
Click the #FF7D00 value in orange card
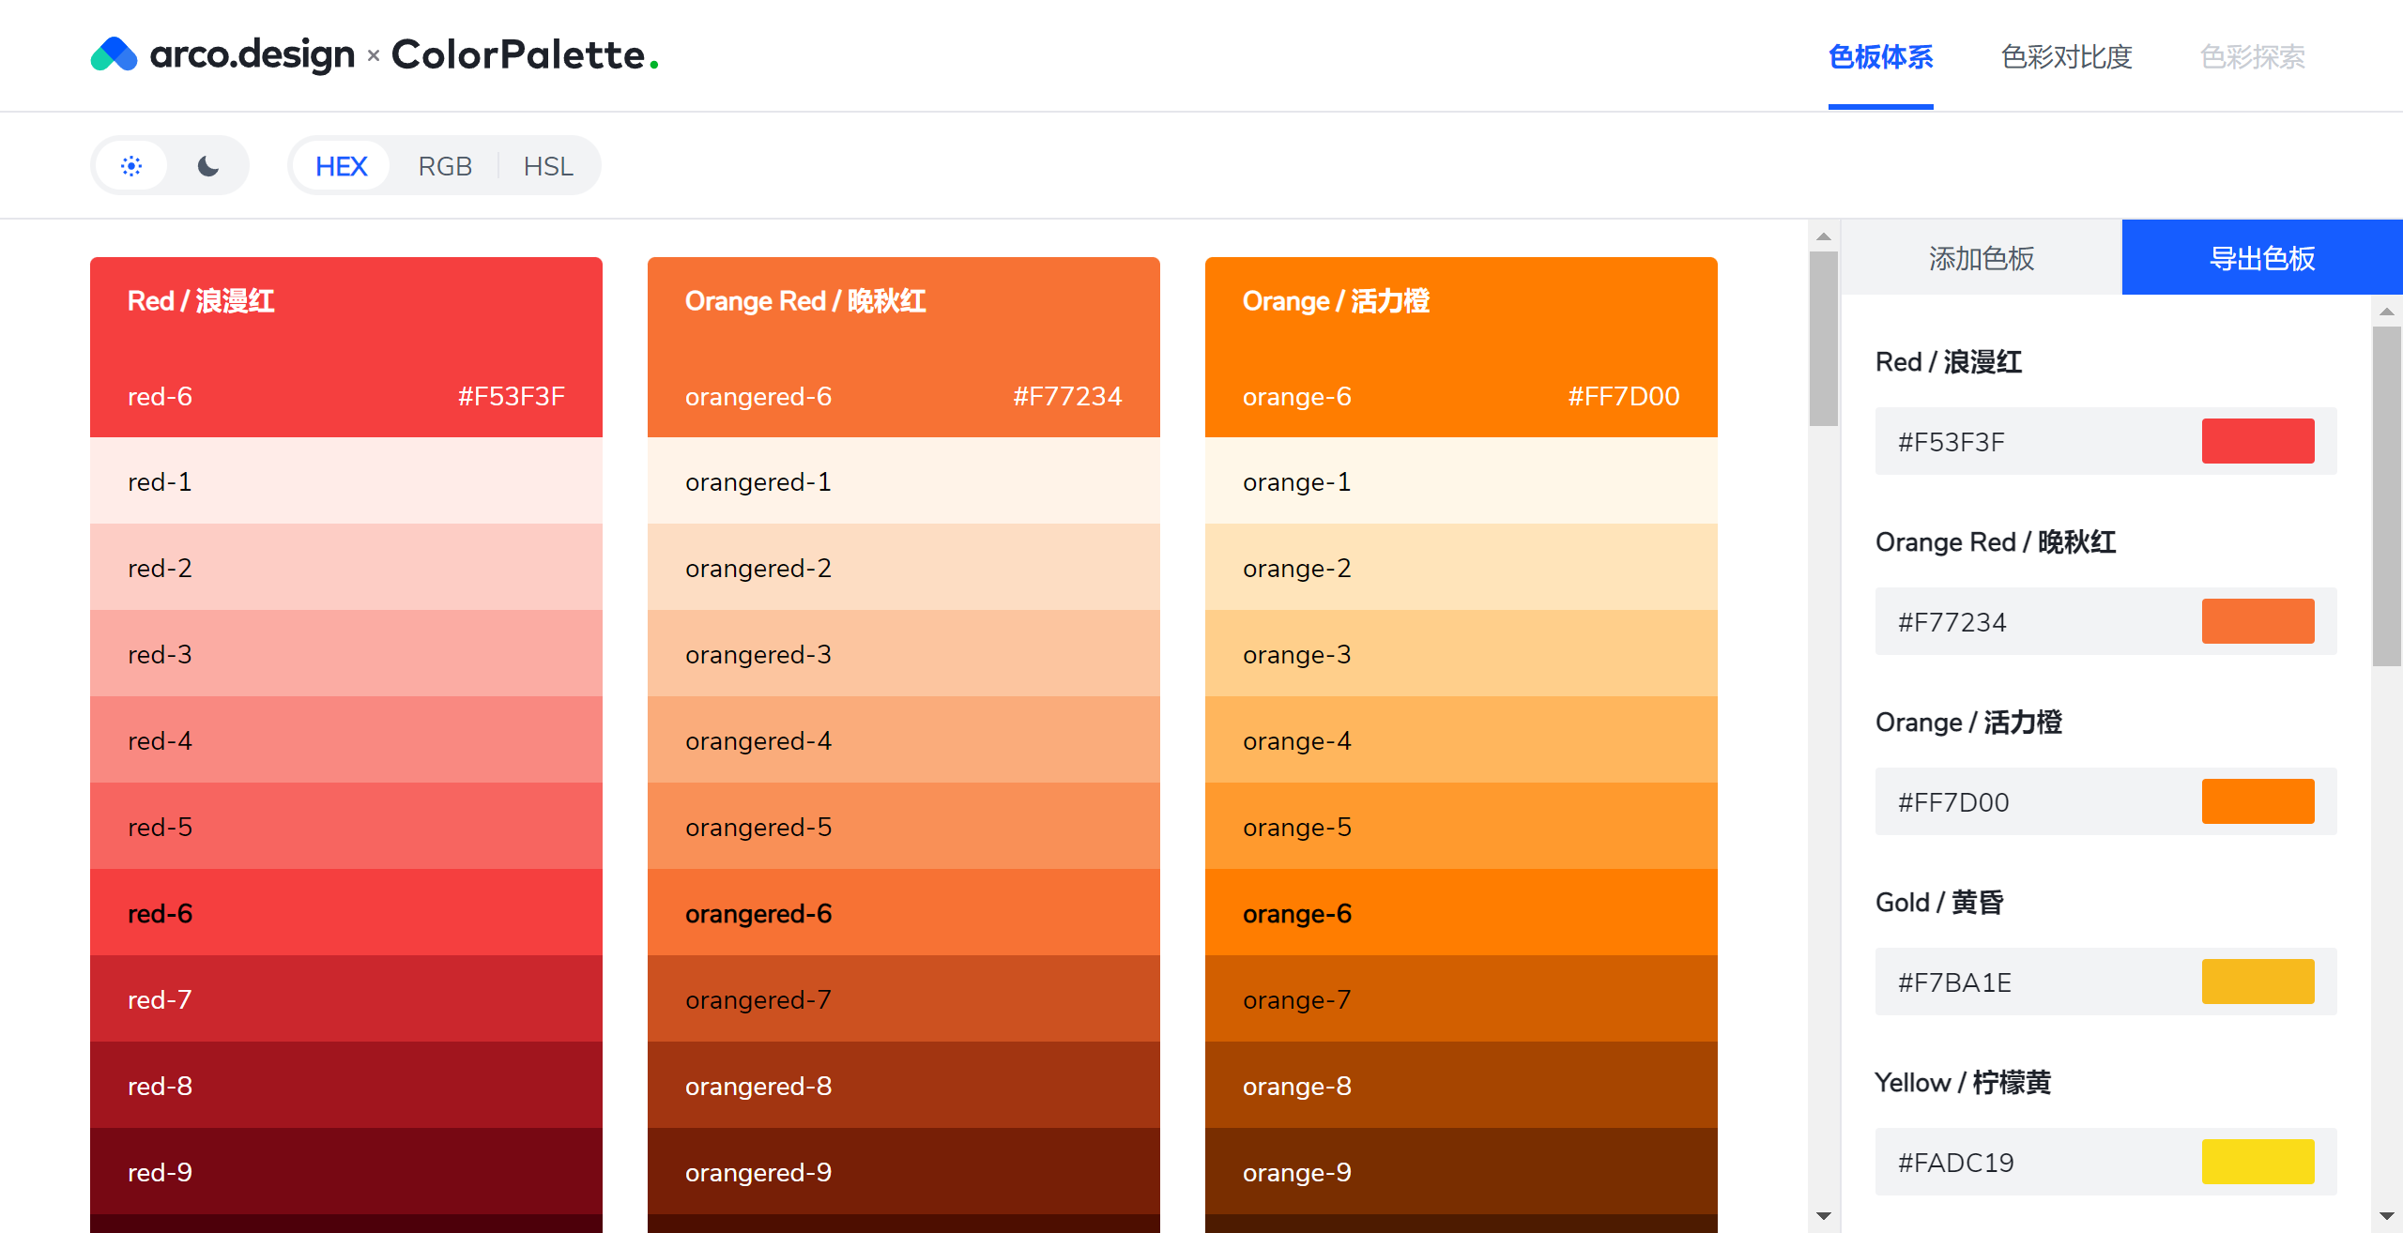tap(1624, 396)
